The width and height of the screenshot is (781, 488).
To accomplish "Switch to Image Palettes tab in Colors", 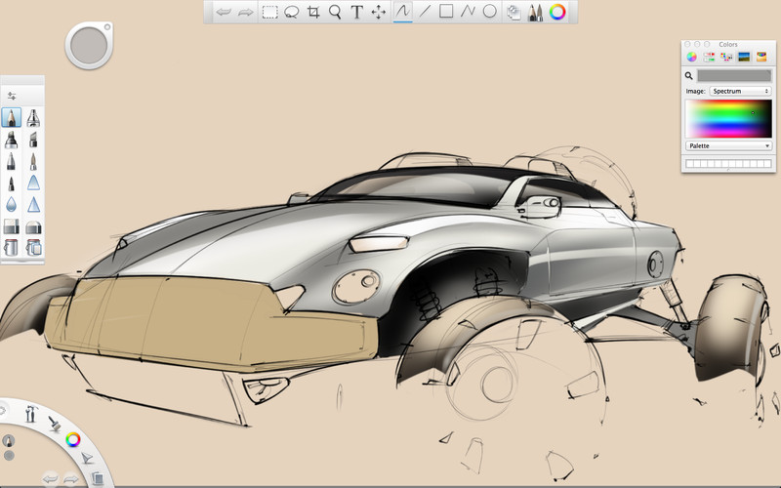I will [743, 58].
